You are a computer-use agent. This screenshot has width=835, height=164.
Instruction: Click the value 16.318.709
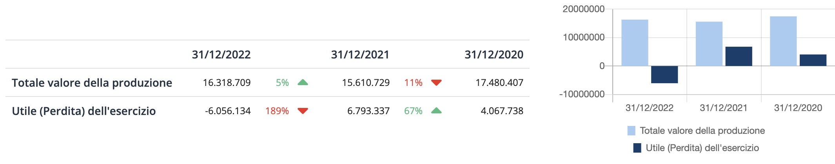point(227,83)
